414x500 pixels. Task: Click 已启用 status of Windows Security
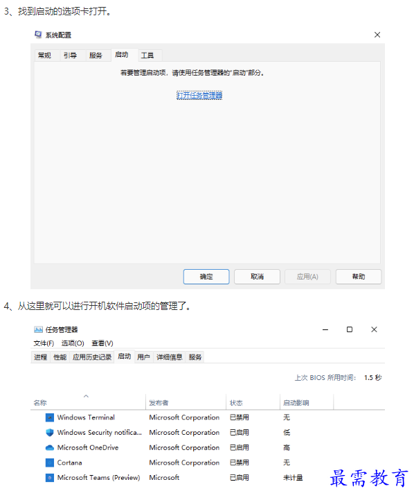coord(240,433)
